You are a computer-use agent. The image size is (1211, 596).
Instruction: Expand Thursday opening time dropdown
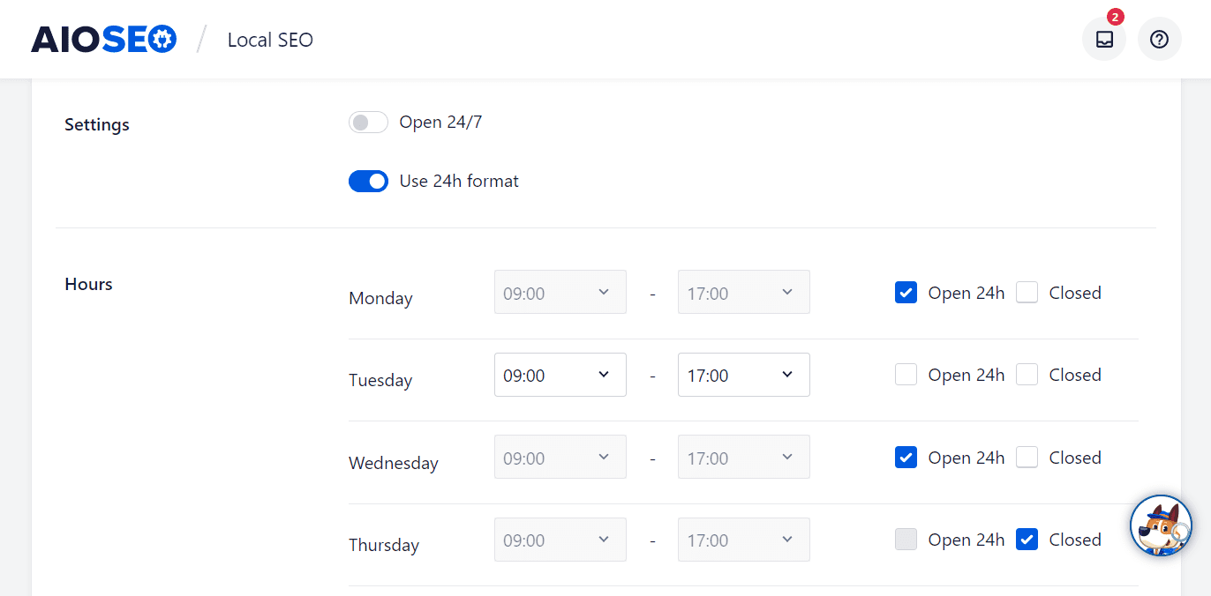tap(560, 540)
